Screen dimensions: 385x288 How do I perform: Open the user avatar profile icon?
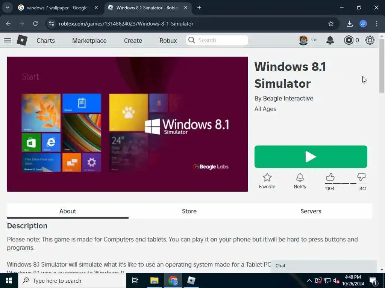[303, 40]
